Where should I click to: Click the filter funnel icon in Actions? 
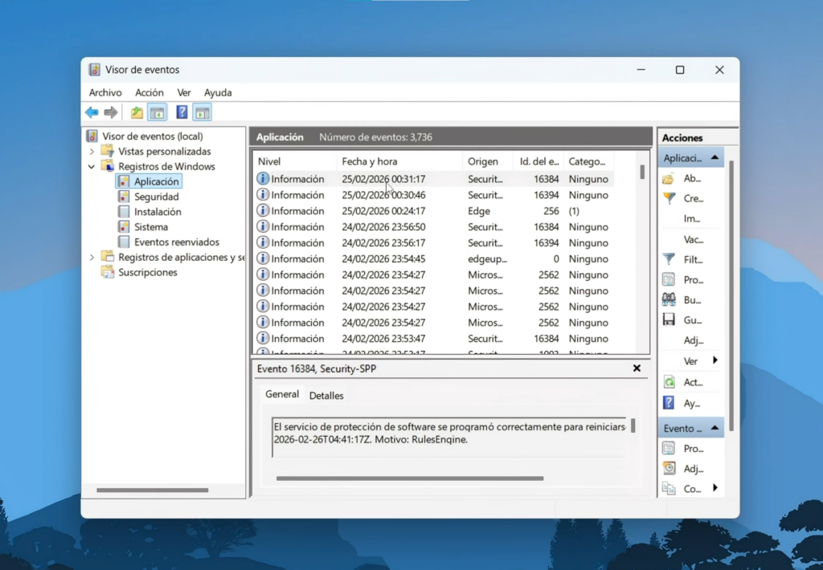click(668, 259)
